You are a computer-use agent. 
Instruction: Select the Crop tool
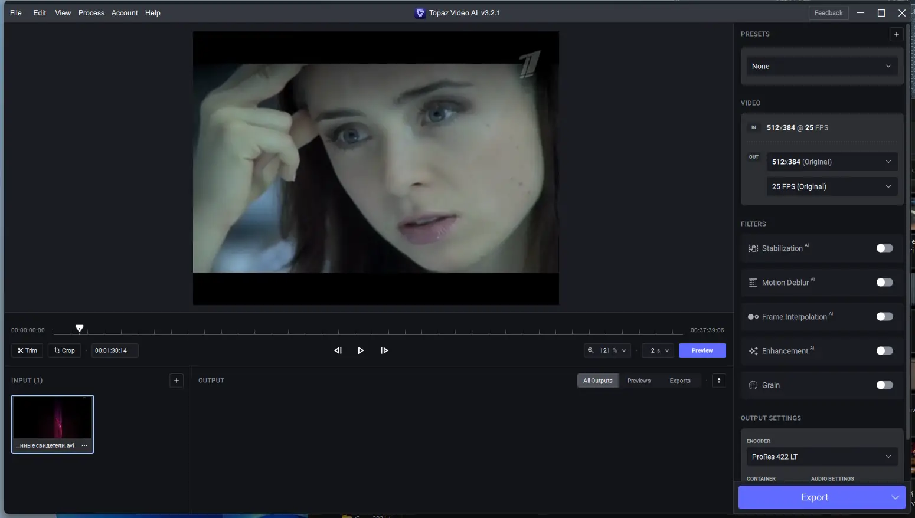(64, 350)
